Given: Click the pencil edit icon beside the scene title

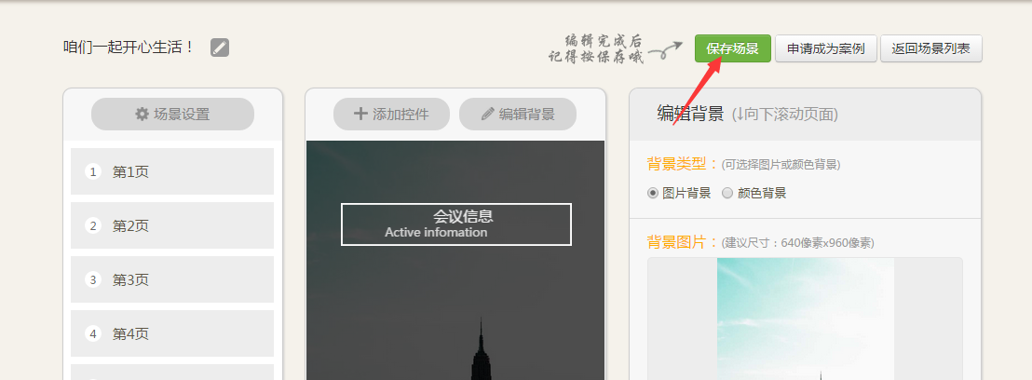Looking at the screenshot, I should click(220, 47).
